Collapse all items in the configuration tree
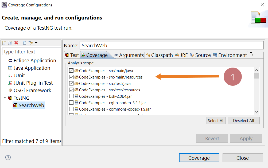 25,43
